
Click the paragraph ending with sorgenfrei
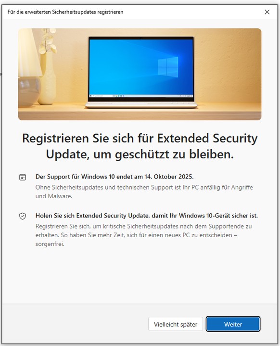pyautogui.click(x=143, y=235)
